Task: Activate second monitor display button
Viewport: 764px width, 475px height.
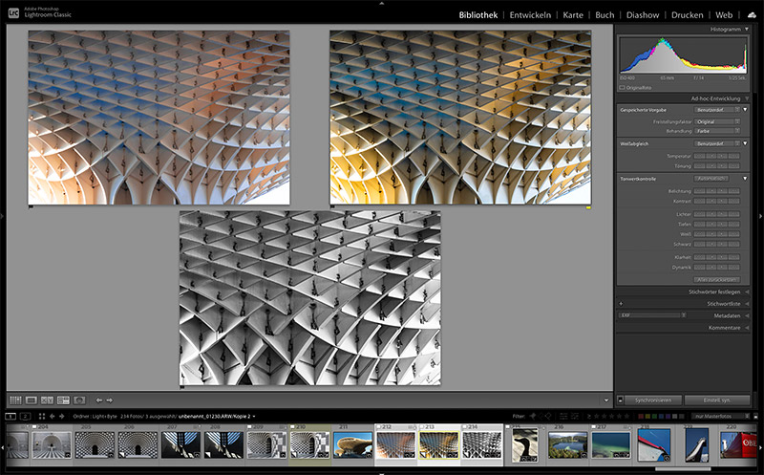Action: [x=26, y=417]
